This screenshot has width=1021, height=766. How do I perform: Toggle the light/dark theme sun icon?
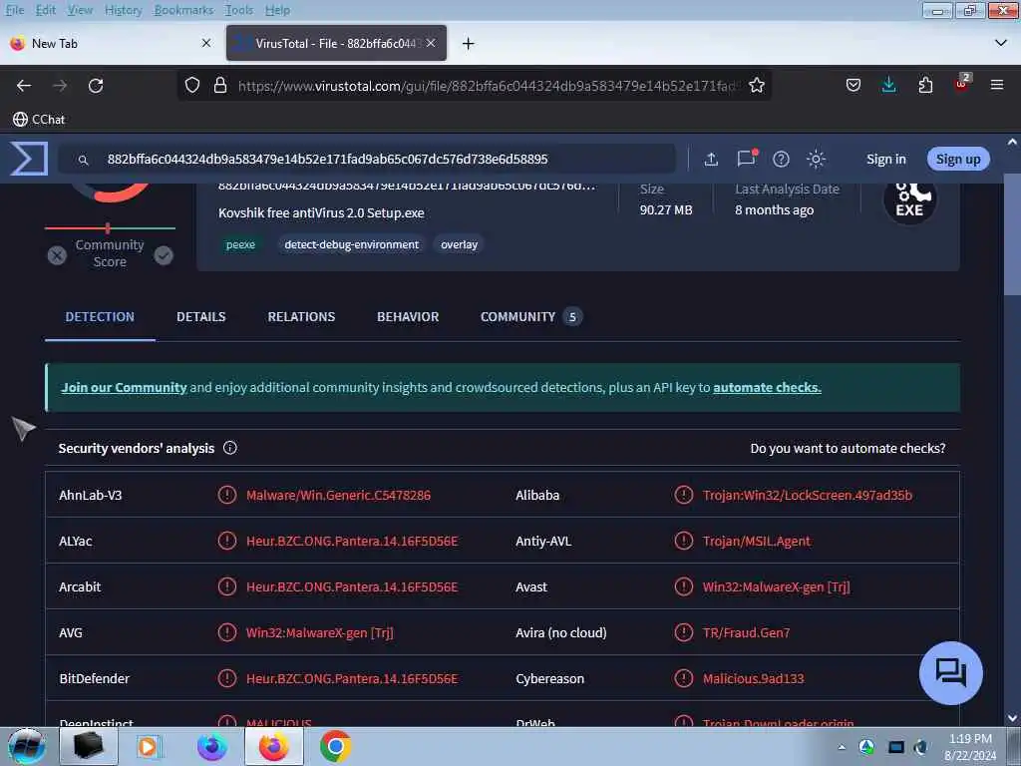pos(816,159)
